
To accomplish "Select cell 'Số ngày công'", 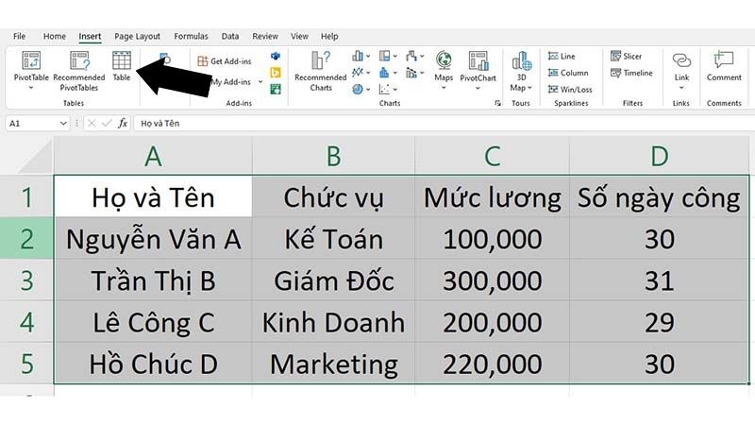I will pyautogui.click(x=659, y=197).
